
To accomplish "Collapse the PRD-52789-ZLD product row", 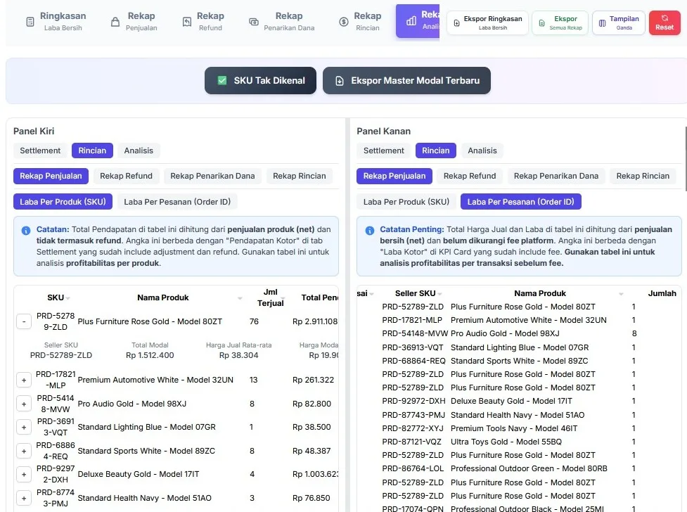I will coord(23,322).
